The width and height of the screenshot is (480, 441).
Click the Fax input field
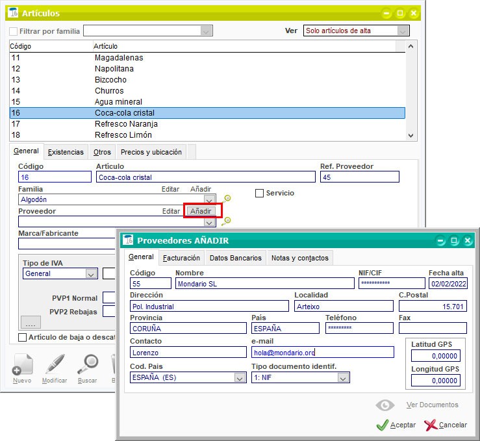[433, 328]
